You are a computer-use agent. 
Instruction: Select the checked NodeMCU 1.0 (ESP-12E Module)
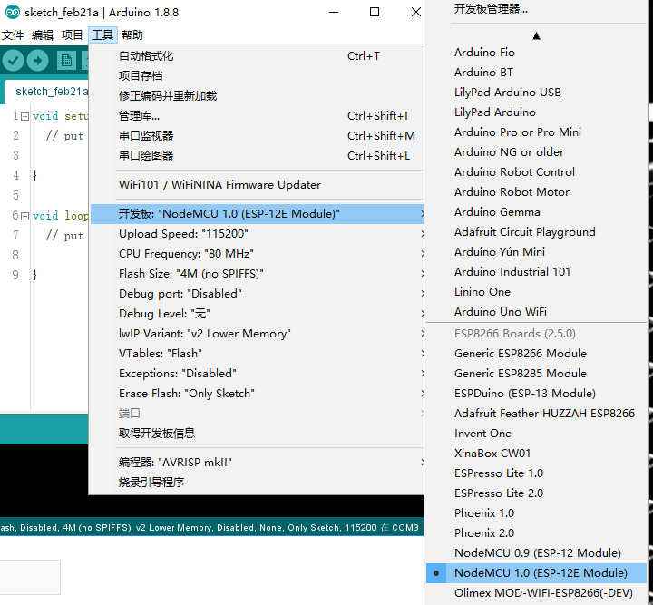[536, 573]
